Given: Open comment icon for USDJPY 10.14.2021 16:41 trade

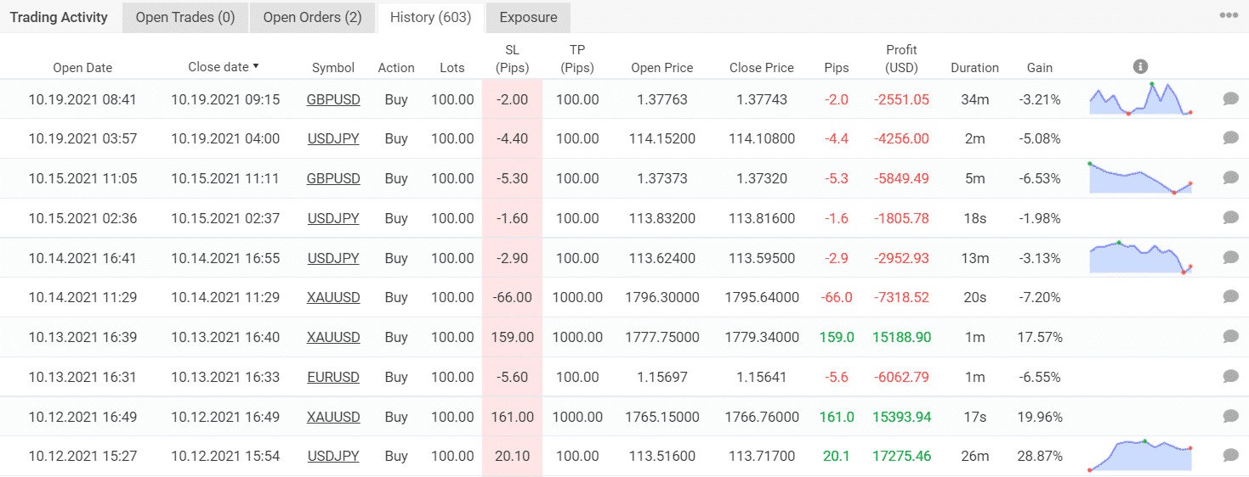Looking at the screenshot, I should (x=1230, y=257).
